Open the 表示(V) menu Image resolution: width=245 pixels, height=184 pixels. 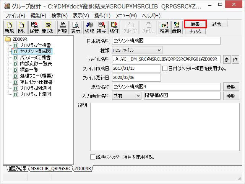pos(81,16)
